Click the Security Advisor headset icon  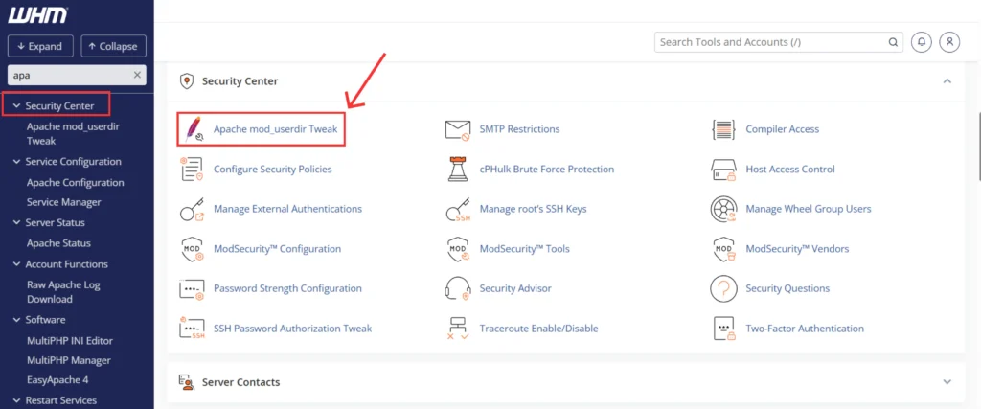[x=457, y=289]
